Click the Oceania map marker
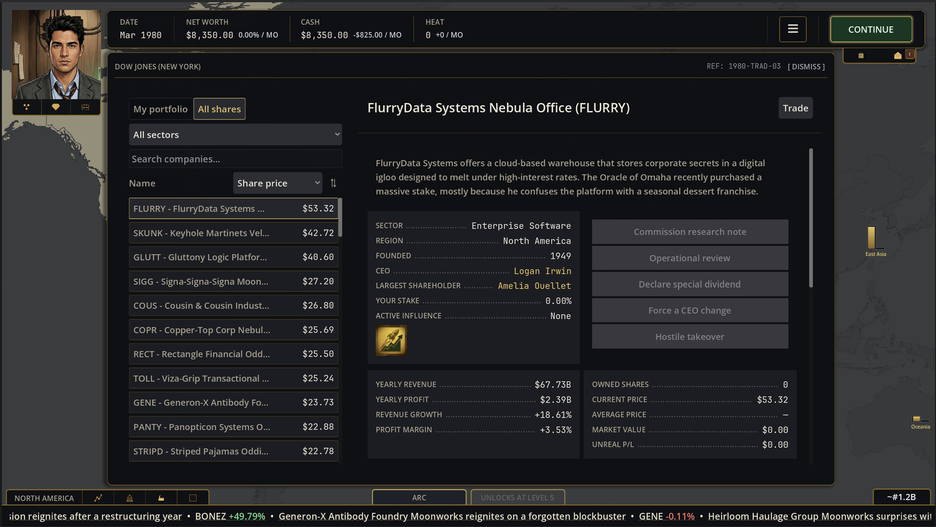The image size is (936, 527). pyautogui.click(x=920, y=423)
